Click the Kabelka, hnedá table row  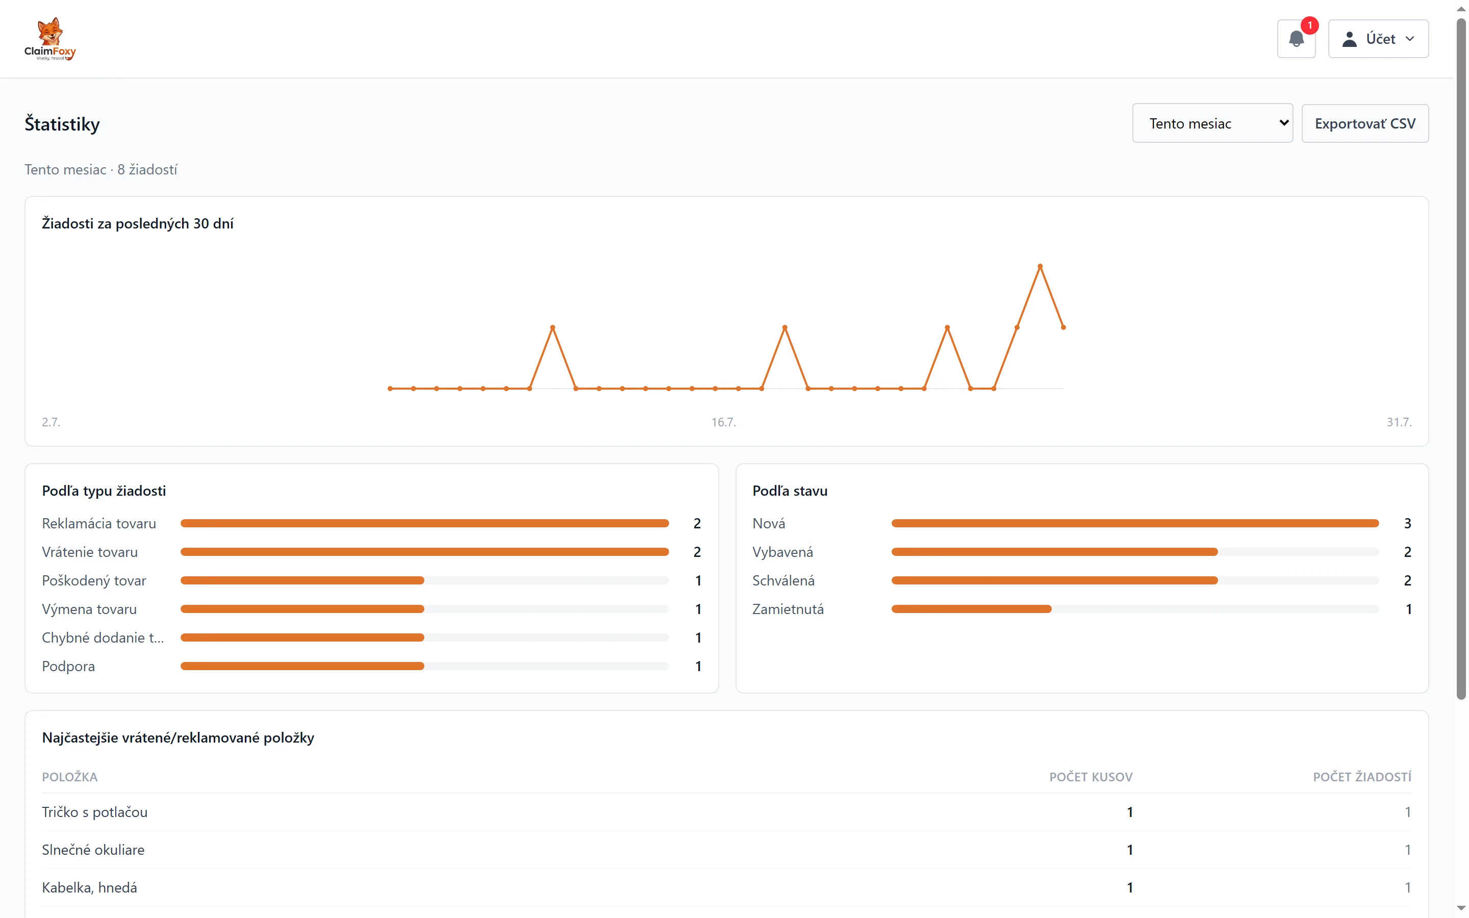point(727,887)
